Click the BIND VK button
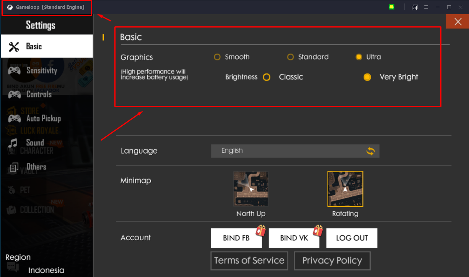The height and width of the screenshot is (277, 469). [x=294, y=238]
